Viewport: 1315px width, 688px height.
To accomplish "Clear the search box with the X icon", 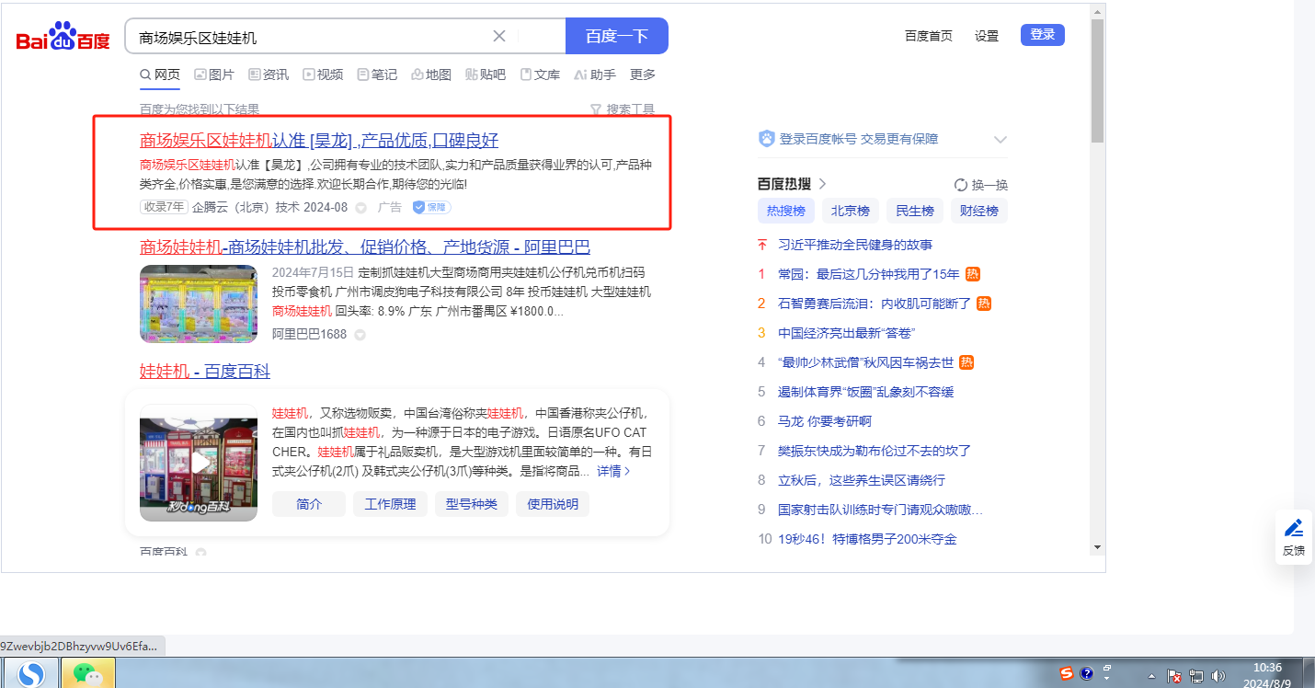I will [x=499, y=36].
